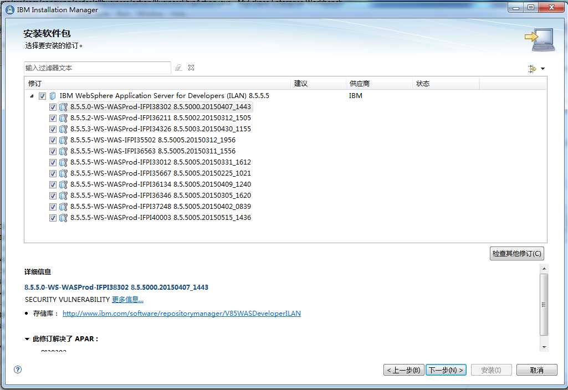Click the fix icon for IFPI36211
The height and width of the screenshot is (390, 568).
click(63, 118)
